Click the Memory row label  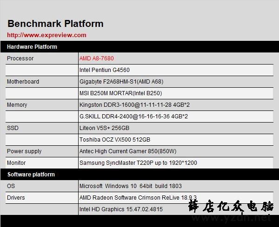(x=17, y=105)
